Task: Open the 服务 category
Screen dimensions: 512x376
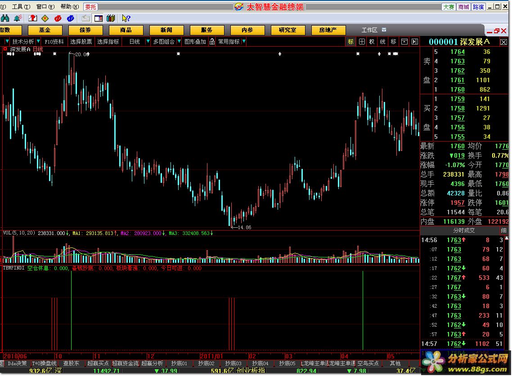Action: click(207, 30)
